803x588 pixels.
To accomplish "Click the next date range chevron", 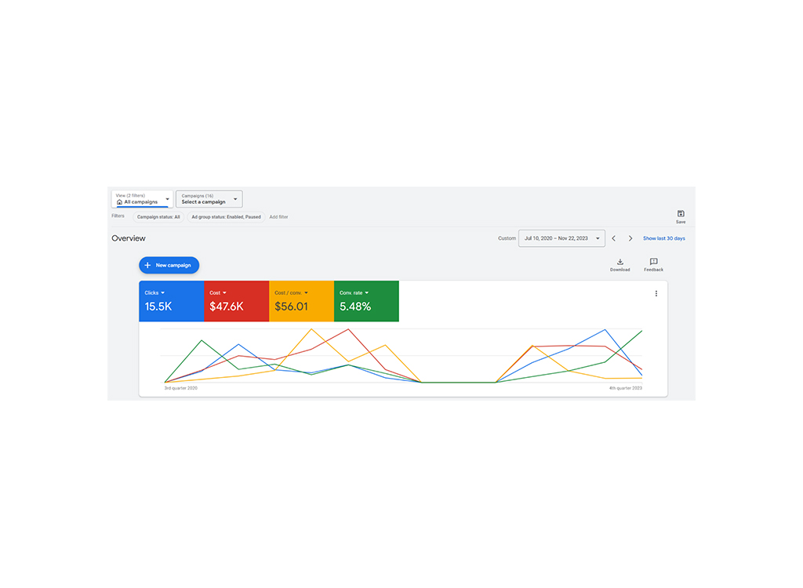I will click(630, 238).
